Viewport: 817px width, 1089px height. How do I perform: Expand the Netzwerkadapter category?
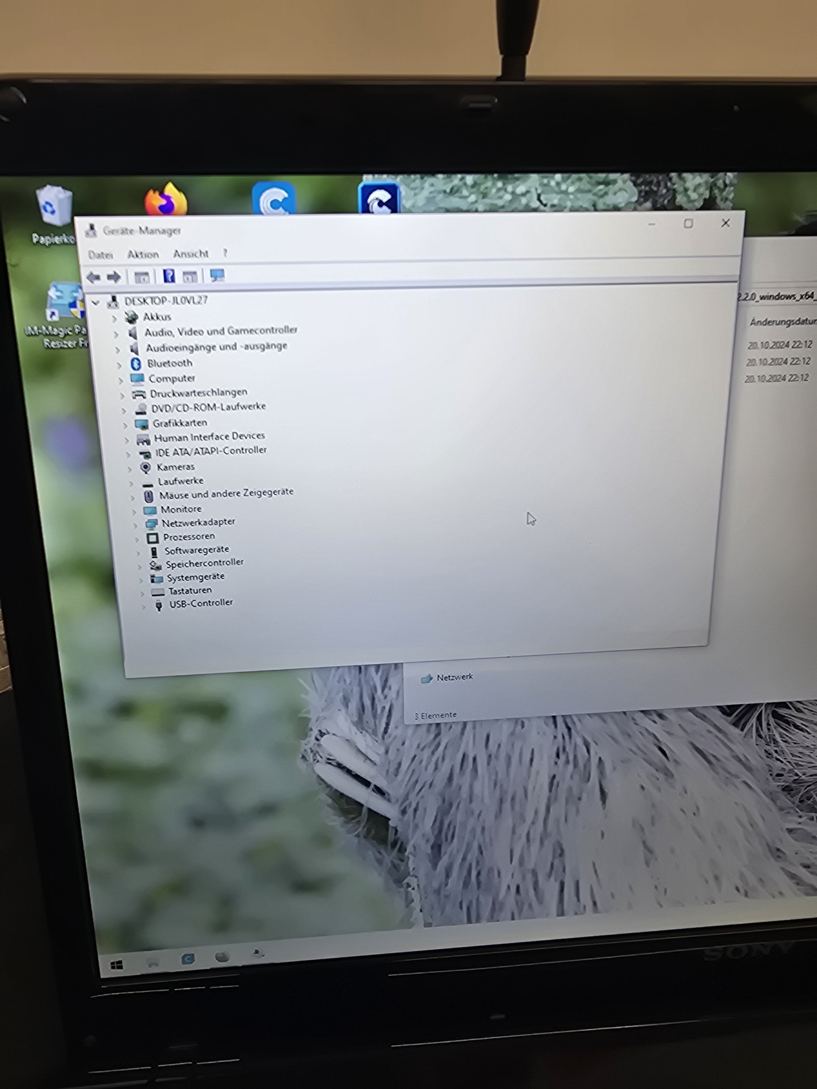[135, 525]
